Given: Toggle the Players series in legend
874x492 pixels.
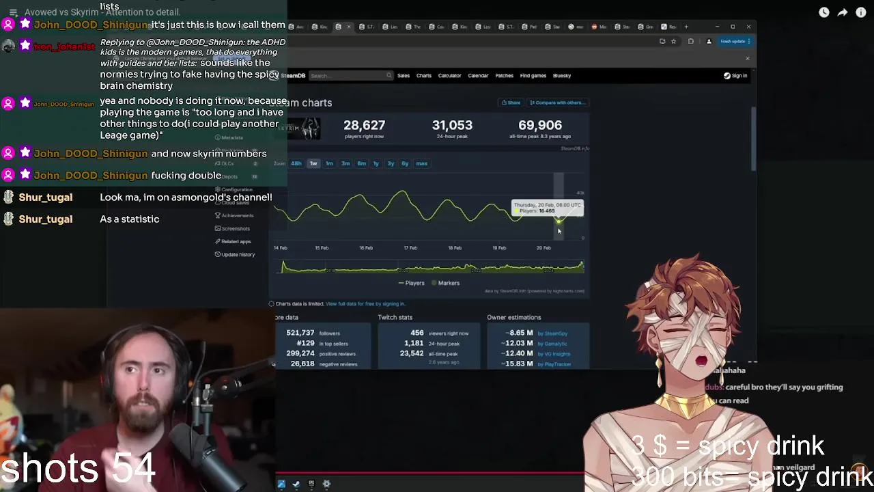Looking at the screenshot, I should (x=411, y=283).
